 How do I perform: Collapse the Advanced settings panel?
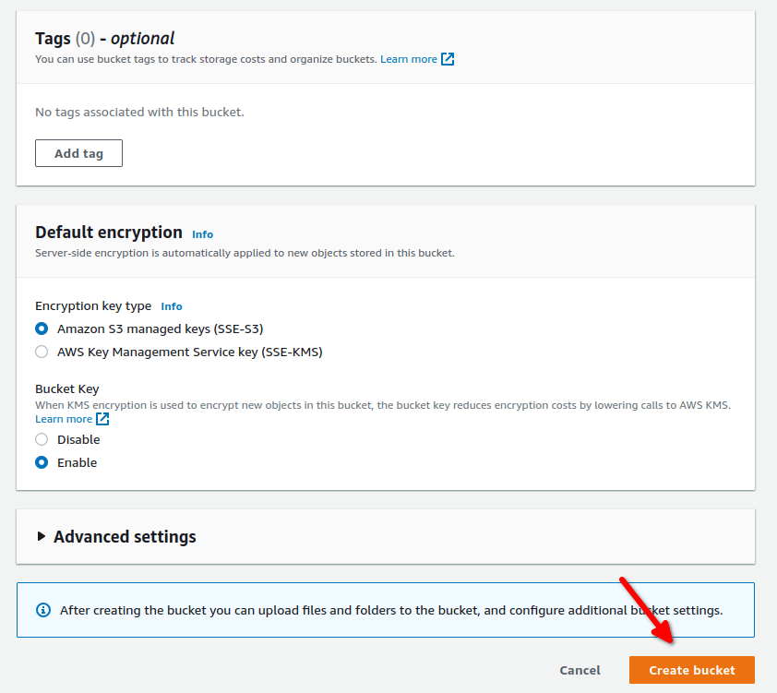pyautogui.click(x=124, y=536)
